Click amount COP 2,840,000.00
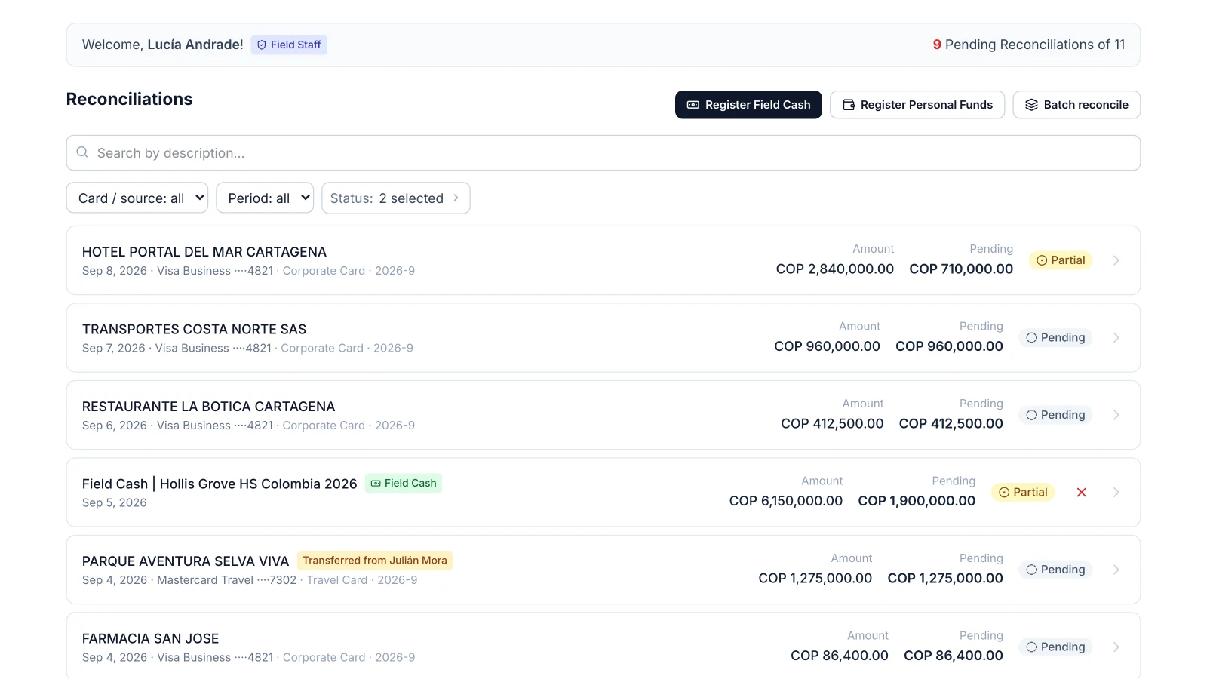 tap(835, 269)
